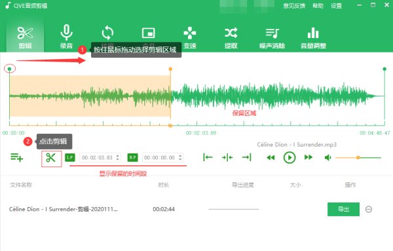This screenshot has height=251, width=393.
Task: Play the audio track
Action: point(290,157)
